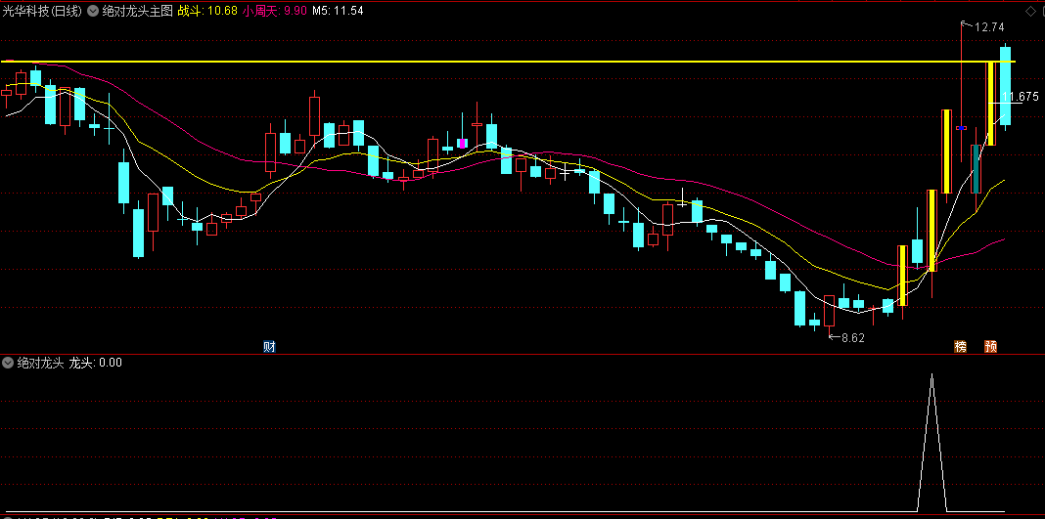The width and height of the screenshot is (1045, 519).
Task: Click the magenta candlestick in the chart
Action: pyautogui.click(x=462, y=143)
